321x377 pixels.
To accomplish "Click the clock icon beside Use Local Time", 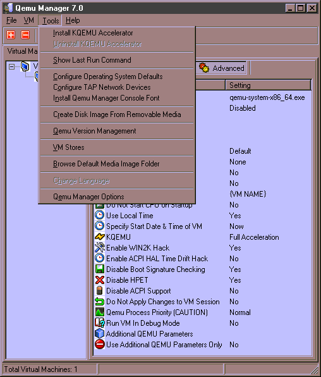I will coord(99,215).
